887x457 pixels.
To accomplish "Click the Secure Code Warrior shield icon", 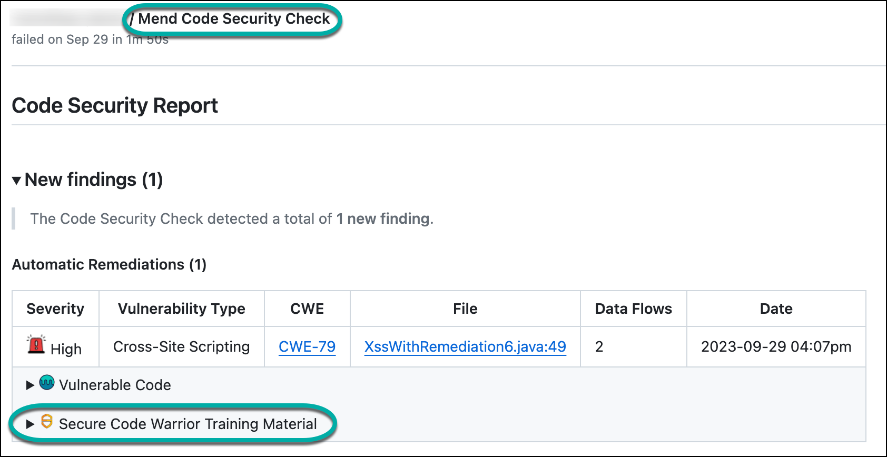I will (x=47, y=422).
